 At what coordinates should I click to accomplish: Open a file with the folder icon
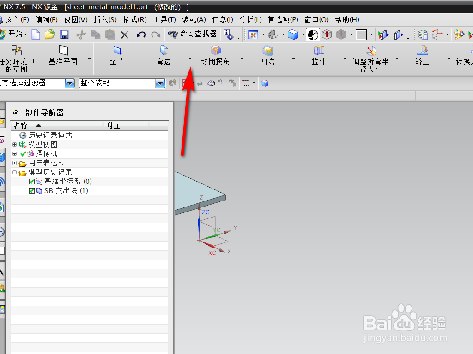pyautogui.click(x=50, y=35)
